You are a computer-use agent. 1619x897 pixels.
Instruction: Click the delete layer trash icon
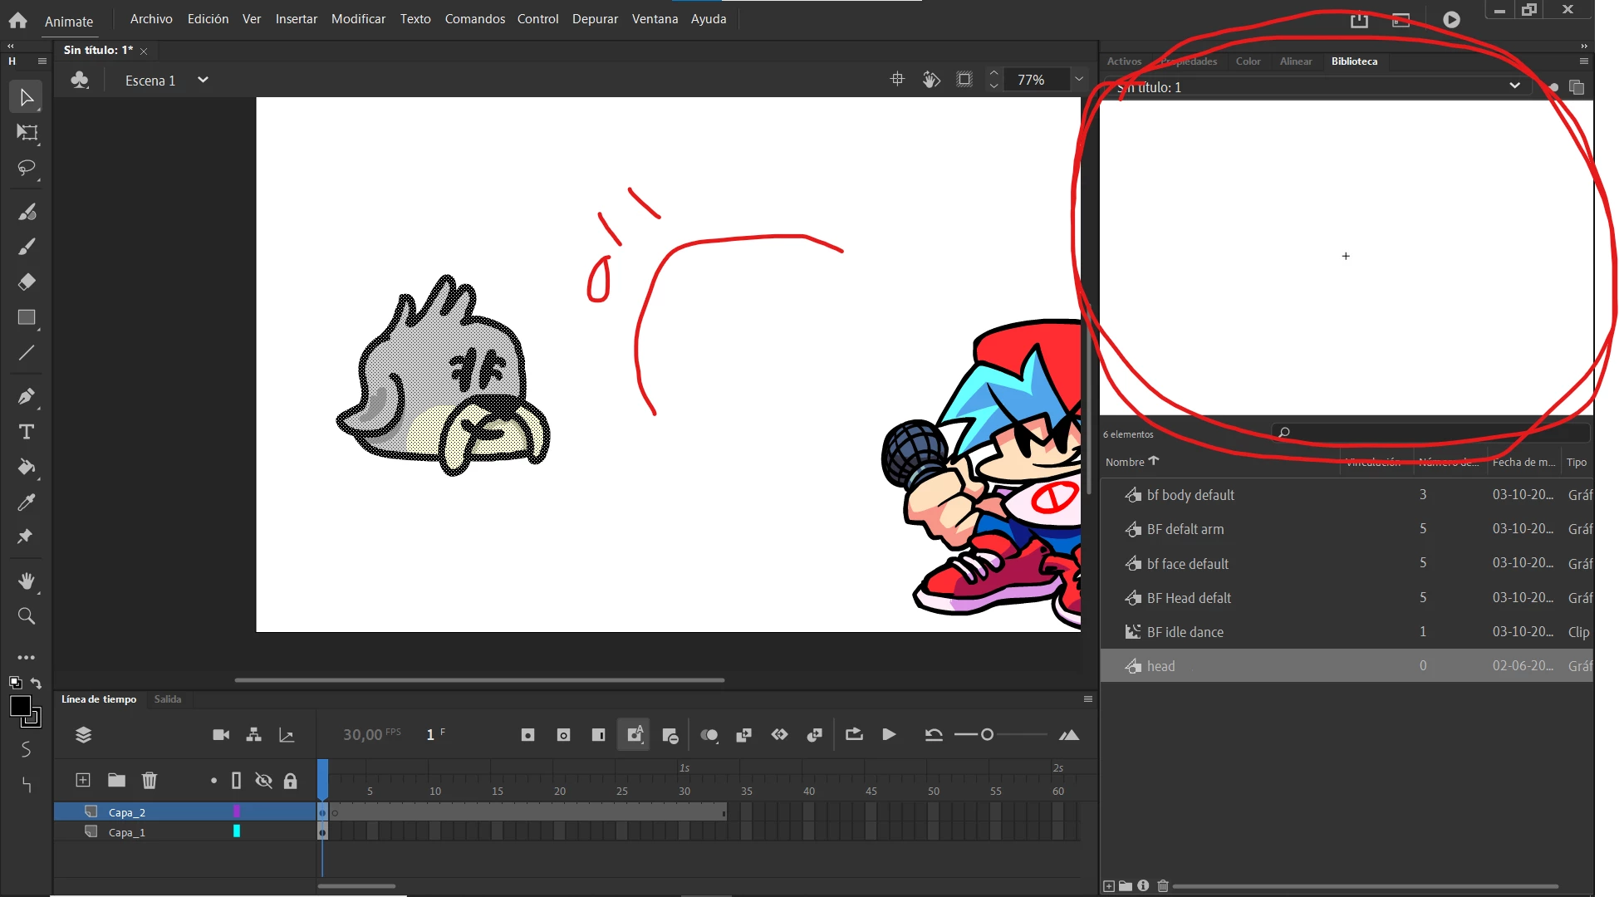point(150,780)
